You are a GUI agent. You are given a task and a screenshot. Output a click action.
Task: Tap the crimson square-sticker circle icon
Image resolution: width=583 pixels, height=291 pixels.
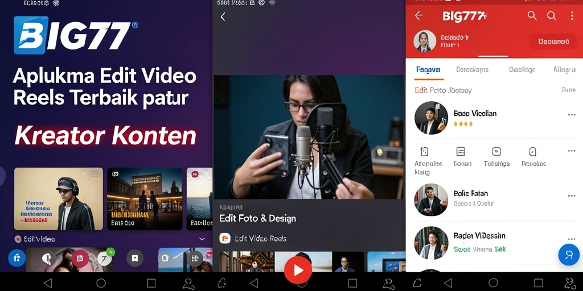(x=80, y=259)
